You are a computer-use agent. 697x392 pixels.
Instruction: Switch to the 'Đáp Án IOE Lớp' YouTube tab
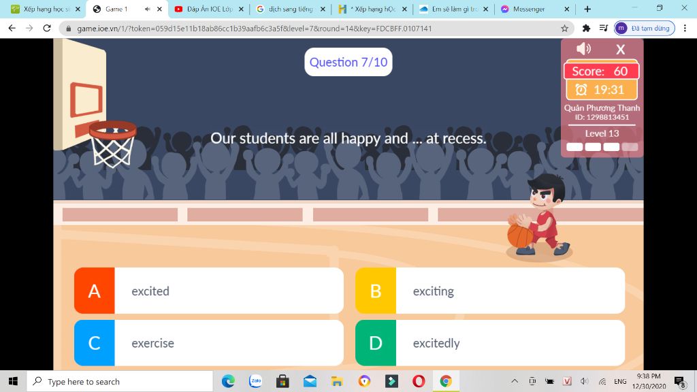(x=209, y=9)
